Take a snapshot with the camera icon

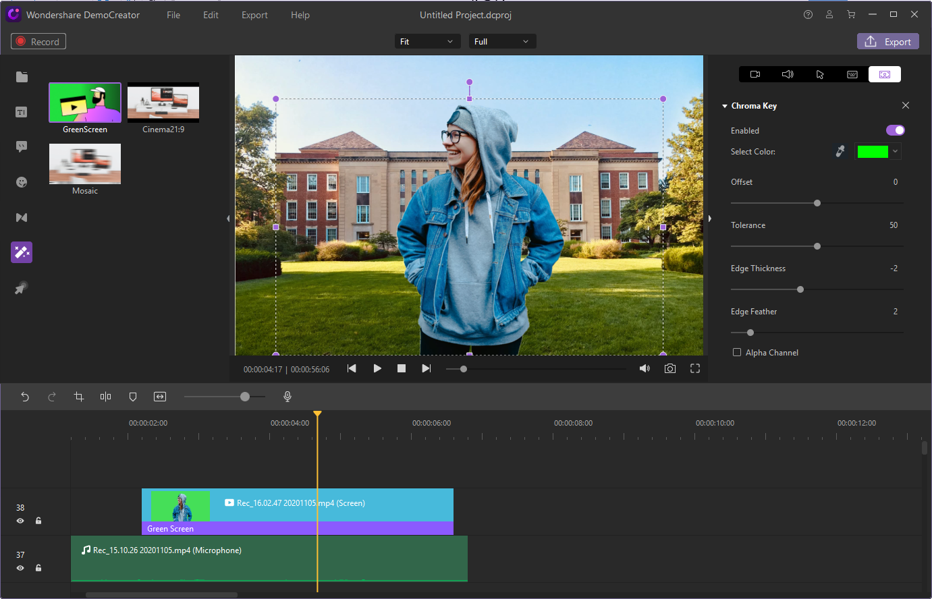pyautogui.click(x=669, y=368)
